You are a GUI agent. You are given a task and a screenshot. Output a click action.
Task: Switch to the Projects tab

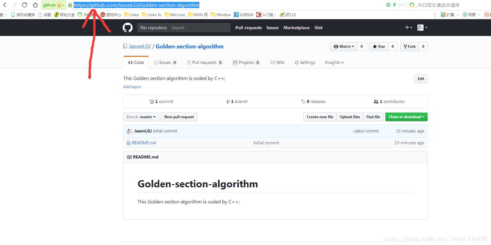246,62
